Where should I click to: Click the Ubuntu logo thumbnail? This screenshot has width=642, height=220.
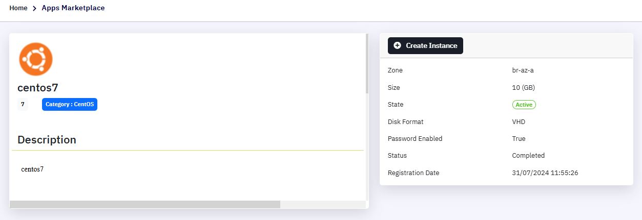pos(36,59)
